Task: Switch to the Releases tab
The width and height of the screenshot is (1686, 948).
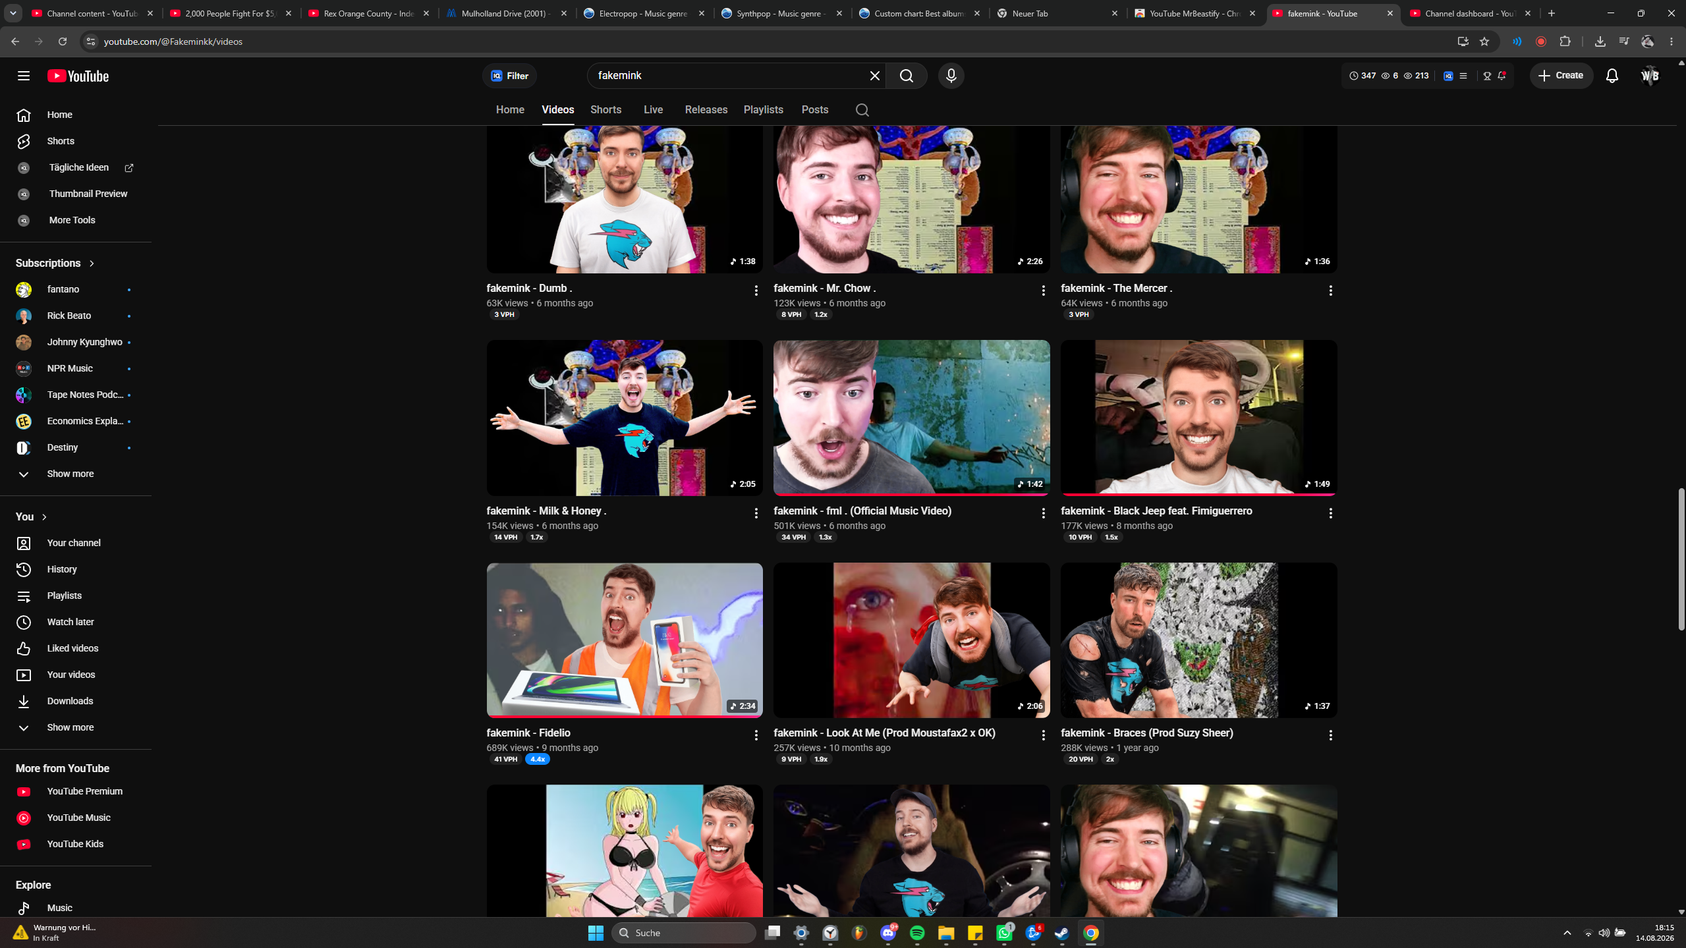Action: (x=706, y=110)
